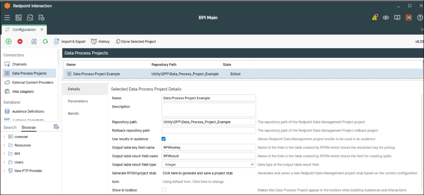Open the help question mark icon
Viewport: 424px width, 195px height.
(x=420, y=18)
